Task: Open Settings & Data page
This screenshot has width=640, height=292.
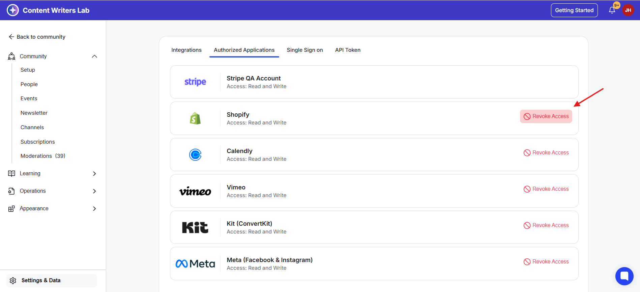Action: (x=52, y=281)
